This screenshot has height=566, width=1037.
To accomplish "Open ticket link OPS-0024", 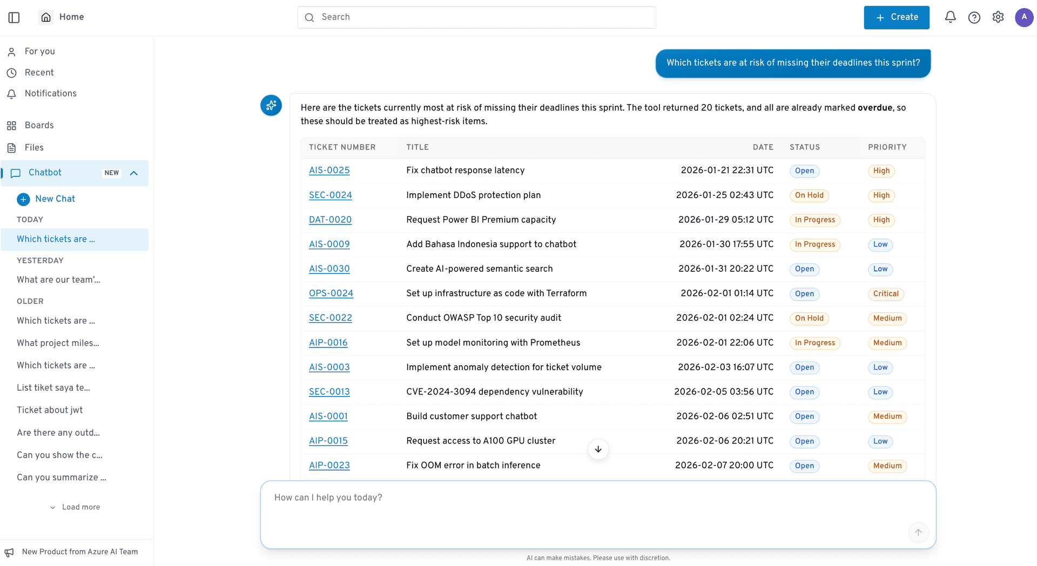I will [331, 294].
